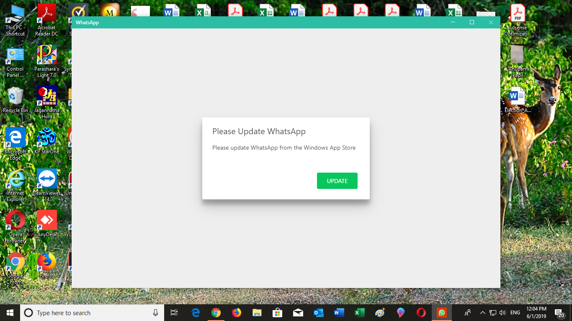Open Acrobat Reader DC desktop icon

[x=46, y=20]
